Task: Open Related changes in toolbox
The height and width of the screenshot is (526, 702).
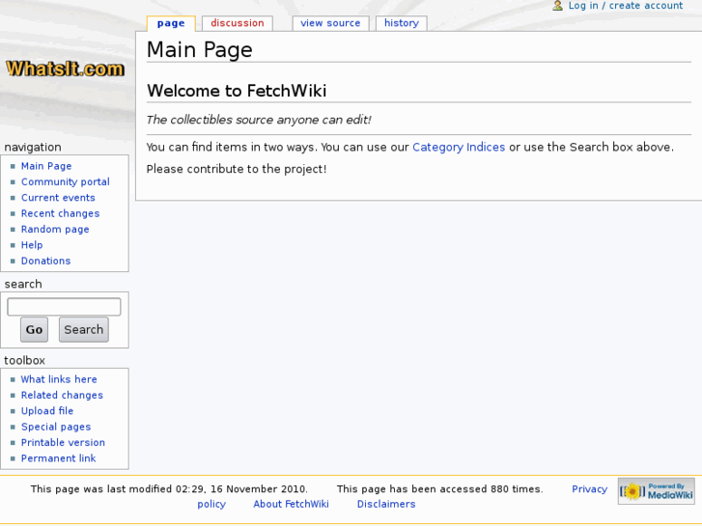Action: pos(62,395)
